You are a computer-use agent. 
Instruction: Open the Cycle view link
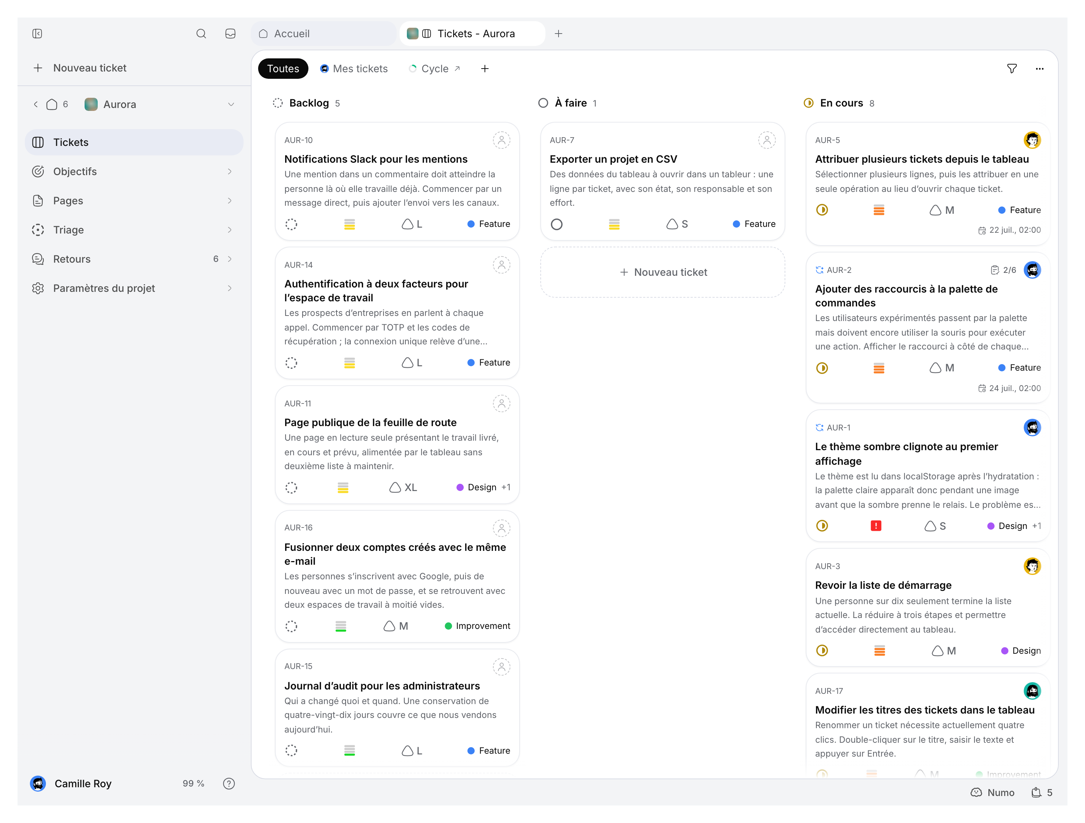pos(435,69)
